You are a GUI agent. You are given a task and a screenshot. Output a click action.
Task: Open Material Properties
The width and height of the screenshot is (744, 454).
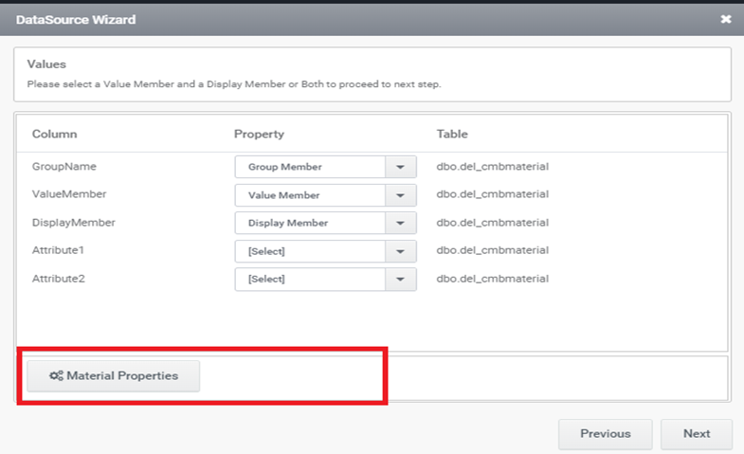click(114, 376)
